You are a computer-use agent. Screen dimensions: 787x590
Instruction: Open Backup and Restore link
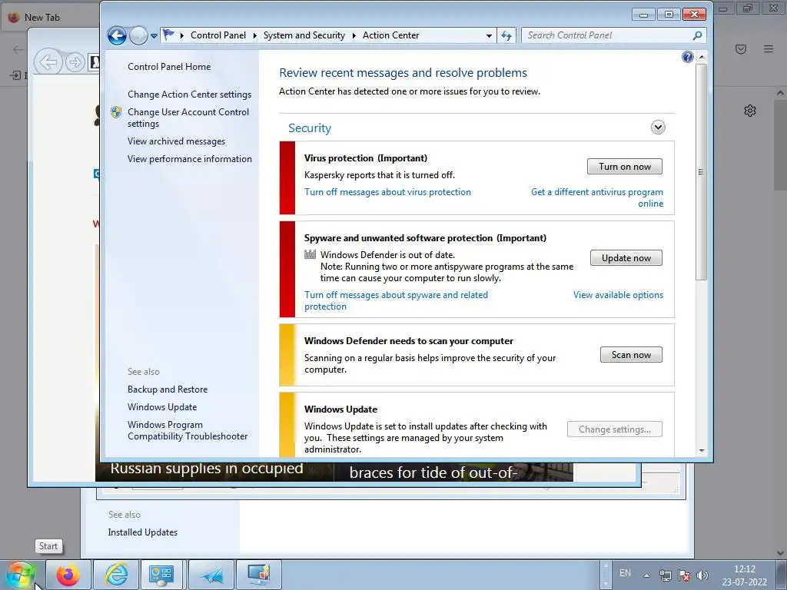click(x=167, y=389)
